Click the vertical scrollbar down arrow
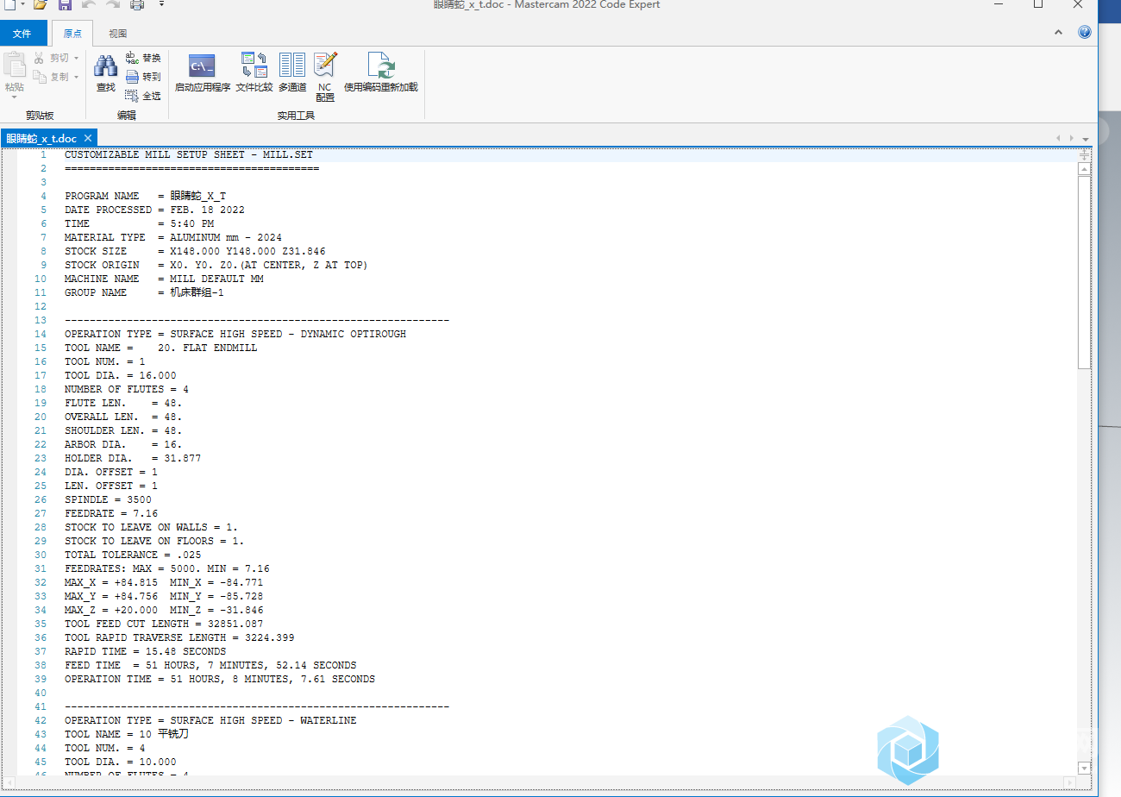The height and width of the screenshot is (797, 1121). pyautogui.click(x=1084, y=767)
